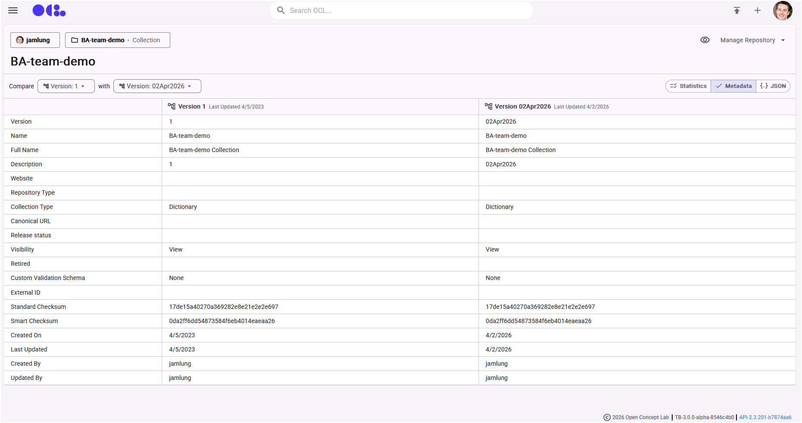Open the Version: 1 dropdown

point(66,86)
